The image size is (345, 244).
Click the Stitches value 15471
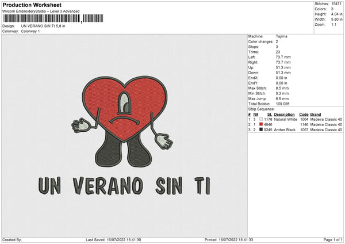coord(336,4)
